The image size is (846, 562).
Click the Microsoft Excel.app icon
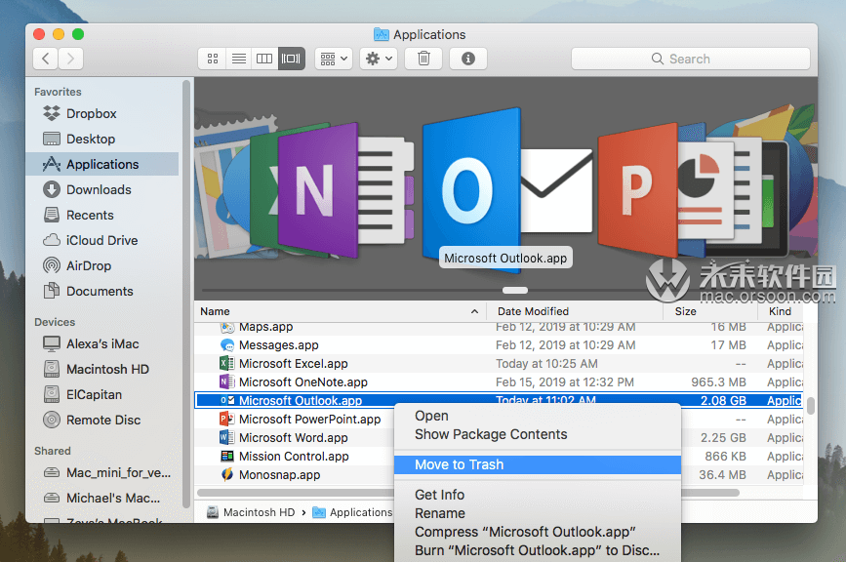coord(227,364)
